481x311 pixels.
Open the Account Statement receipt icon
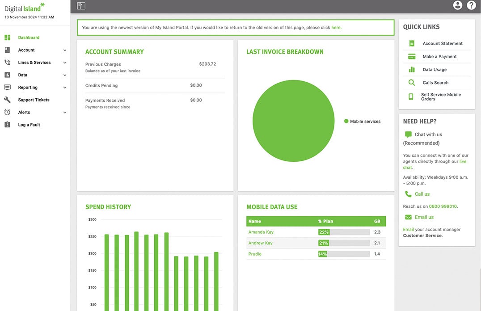[x=412, y=43]
